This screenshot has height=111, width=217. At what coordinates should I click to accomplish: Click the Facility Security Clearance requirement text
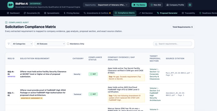(43, 74)
